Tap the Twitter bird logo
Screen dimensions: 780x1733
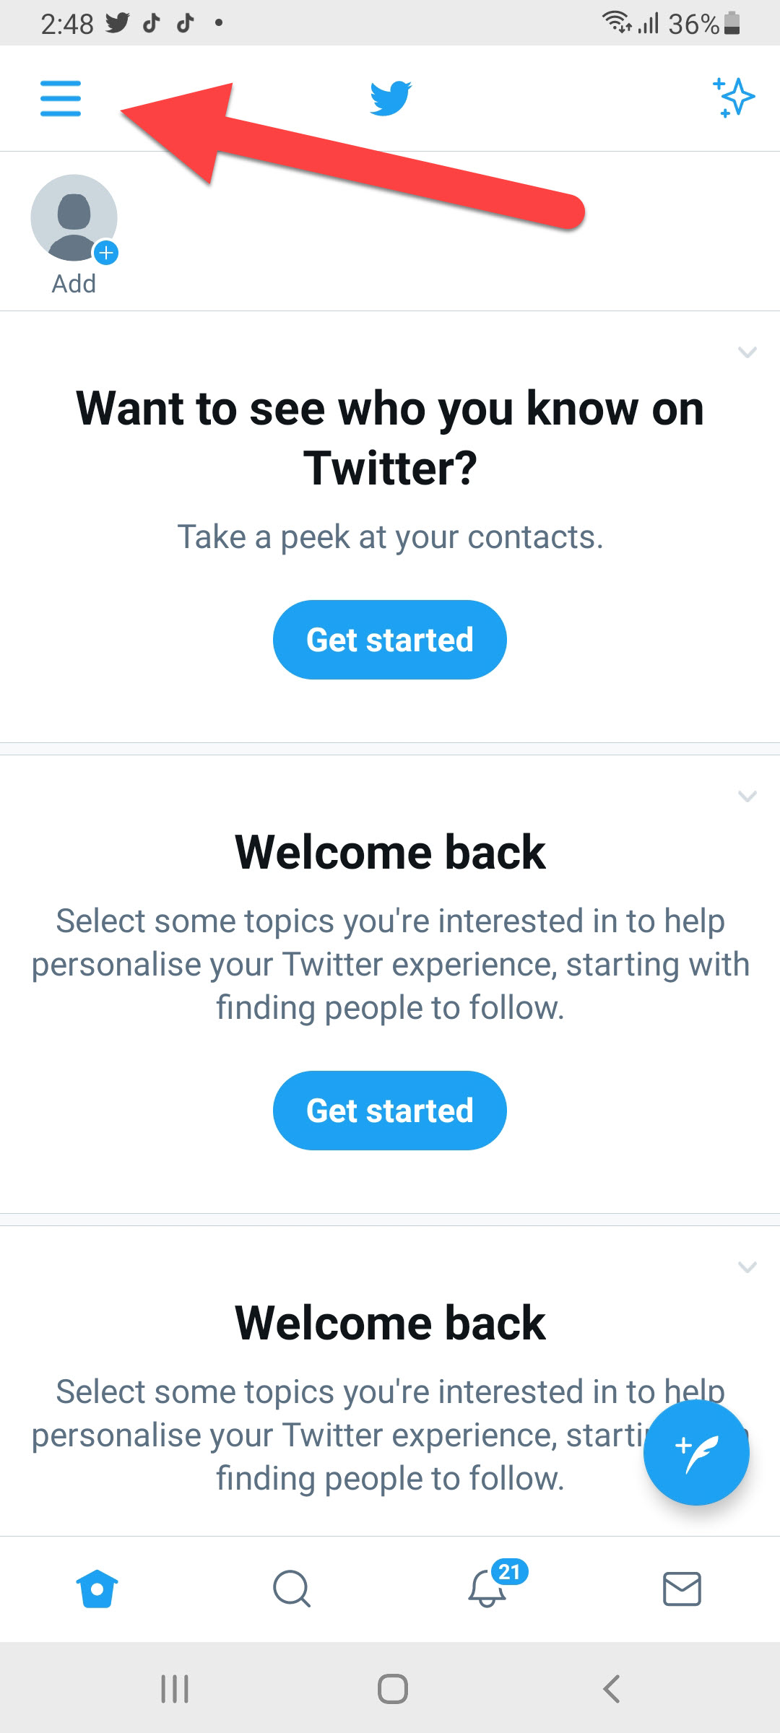(x=391, y=98)
